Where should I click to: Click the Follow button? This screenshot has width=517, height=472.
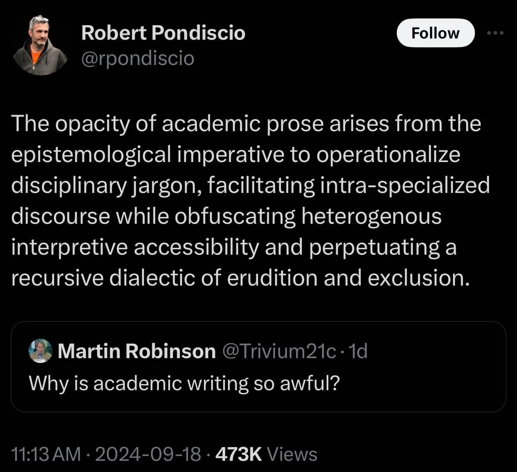(x=435, y=33)
